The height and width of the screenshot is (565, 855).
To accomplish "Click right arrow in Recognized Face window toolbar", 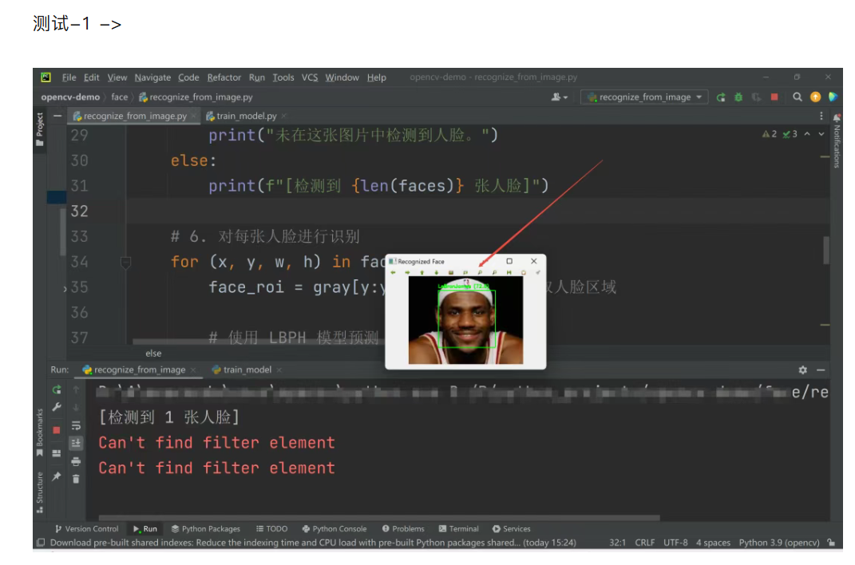I will pyautogui.click(x=407, y=272).
